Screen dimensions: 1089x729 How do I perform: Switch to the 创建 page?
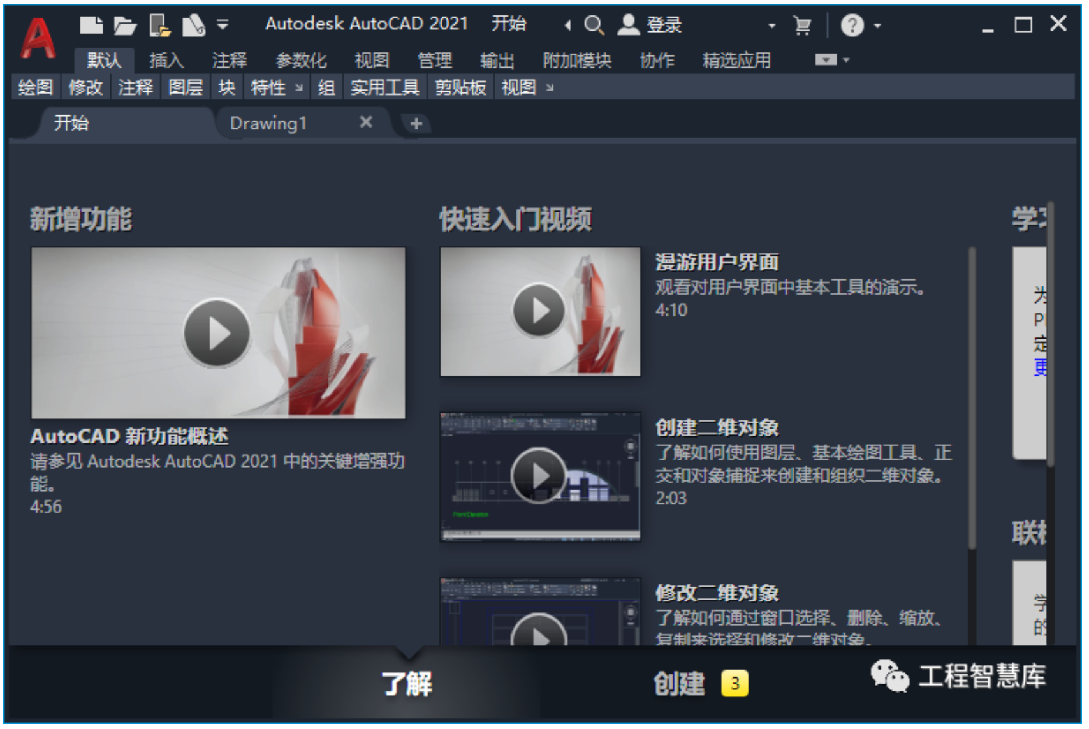pos(679,684)
